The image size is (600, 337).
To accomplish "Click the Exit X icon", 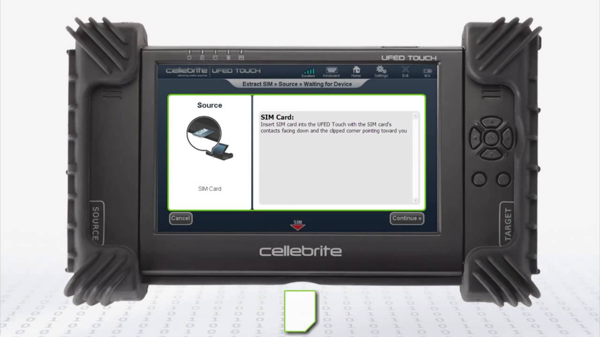I will 405,72.
